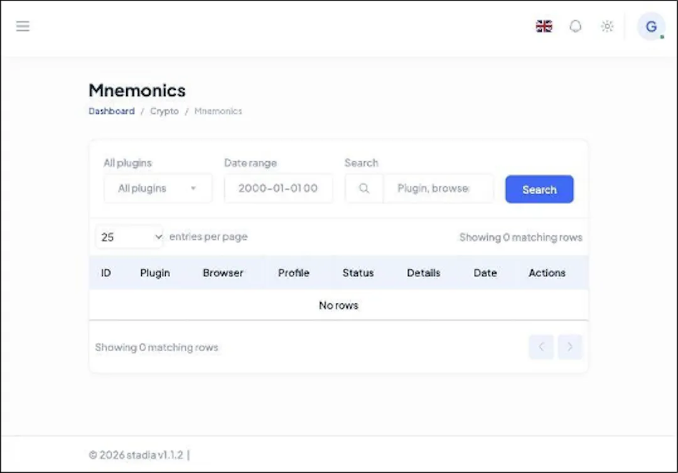The image size is (678, 473).
Task: Click the magnifier icon in search field
Action: (364, 188)
